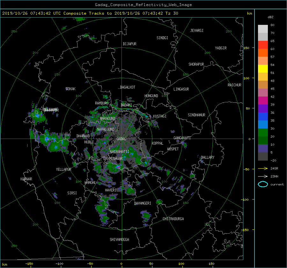Image resolution: width=287 pixels, height=268 pixels.
Task: Click the UTC Composite Tracks timestamp header
Action: (90, 13)
